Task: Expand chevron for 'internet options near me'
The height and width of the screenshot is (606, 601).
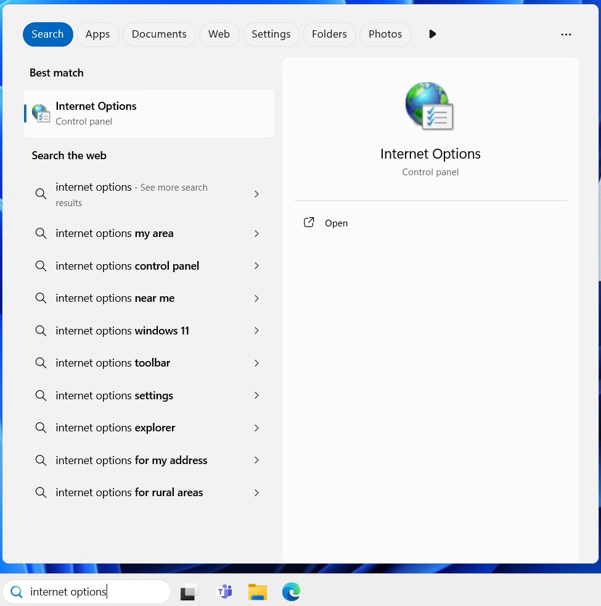Action: [256, 298]
